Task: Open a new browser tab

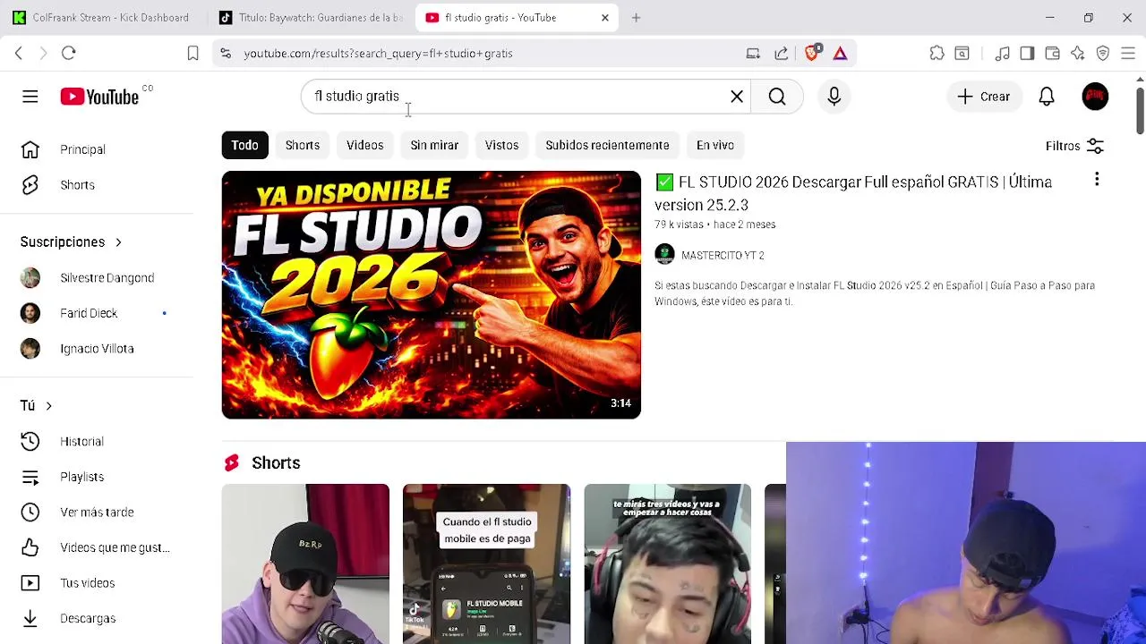Action: point(637,18)
